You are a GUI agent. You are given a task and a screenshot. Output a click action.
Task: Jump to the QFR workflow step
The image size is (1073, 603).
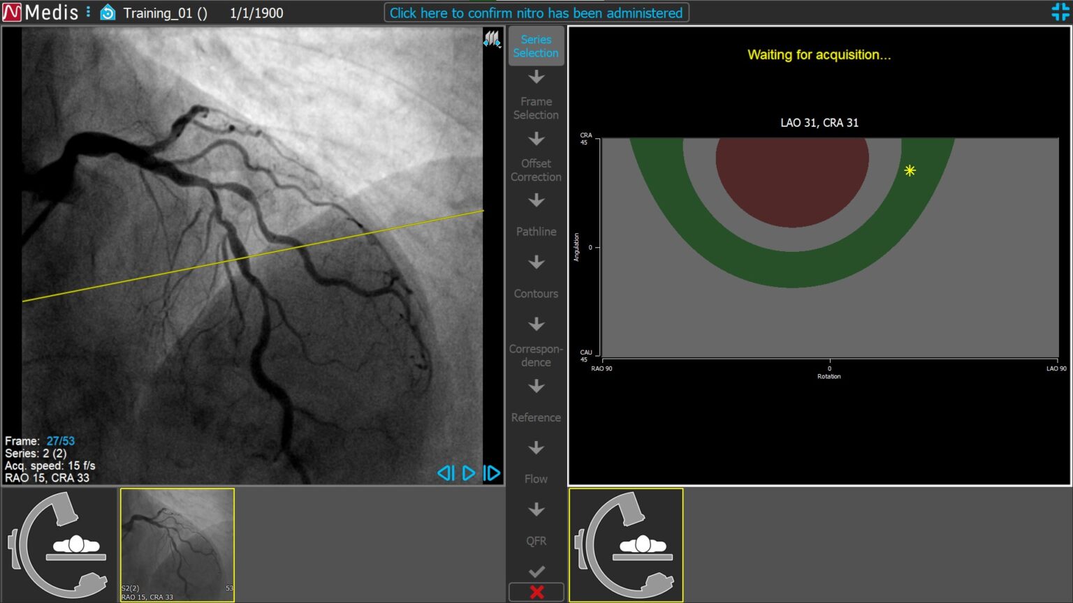coord(536,541)
